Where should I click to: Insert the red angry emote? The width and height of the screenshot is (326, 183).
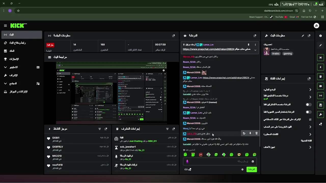coord(201,155)
